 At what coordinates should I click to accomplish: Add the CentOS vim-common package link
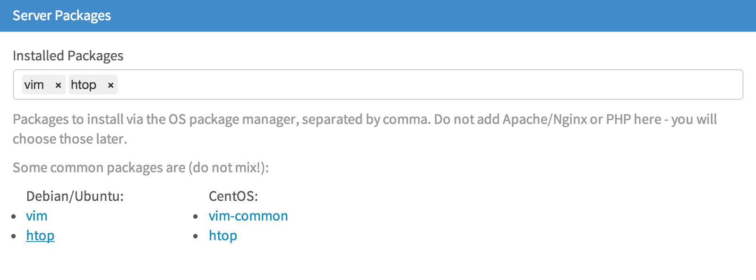248,216
